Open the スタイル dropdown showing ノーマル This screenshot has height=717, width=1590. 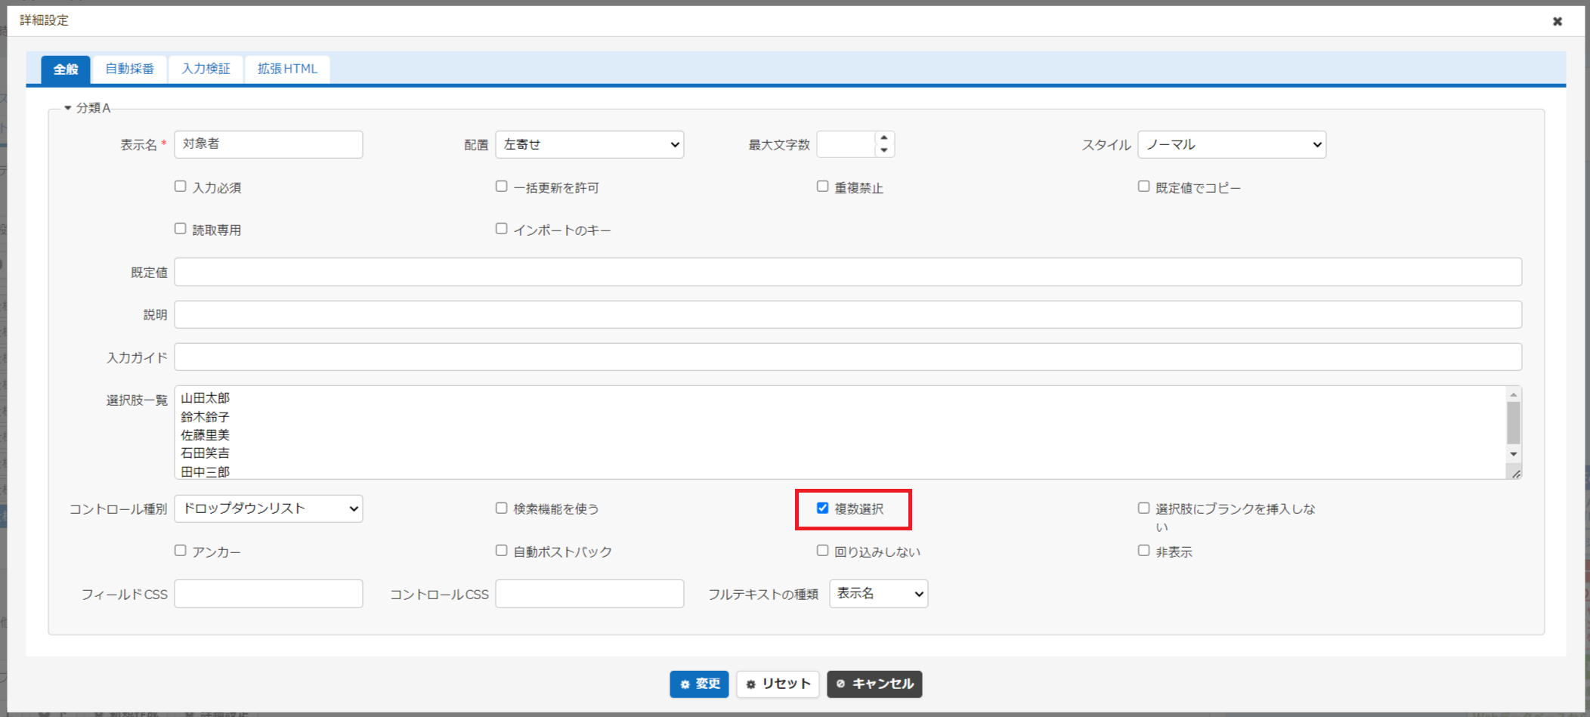pos(1232,144)
